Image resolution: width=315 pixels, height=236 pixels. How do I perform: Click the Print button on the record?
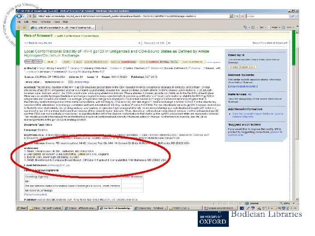(x=66, y=62)
